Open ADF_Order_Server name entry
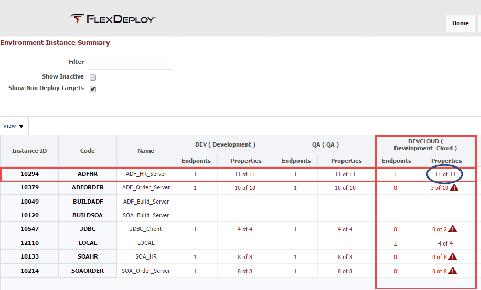This screenshot has height=290, width=481. click(146, 187)
